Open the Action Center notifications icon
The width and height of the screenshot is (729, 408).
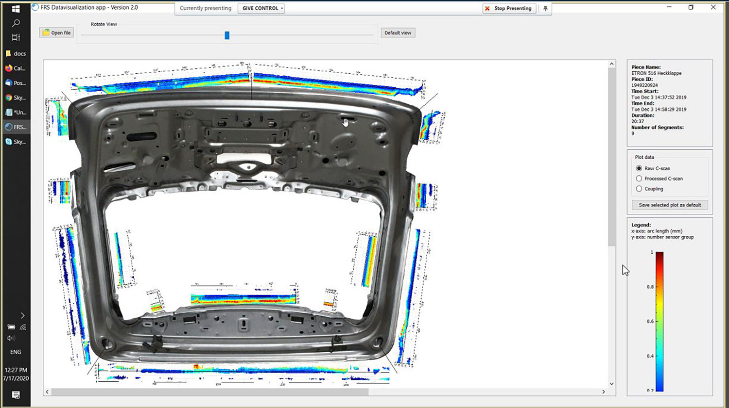coord(16,395)
